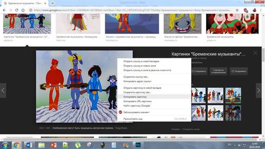The image size is (265, 149).
Task: Open PowerPoint from the taskbar
Action: click(53, 145)
